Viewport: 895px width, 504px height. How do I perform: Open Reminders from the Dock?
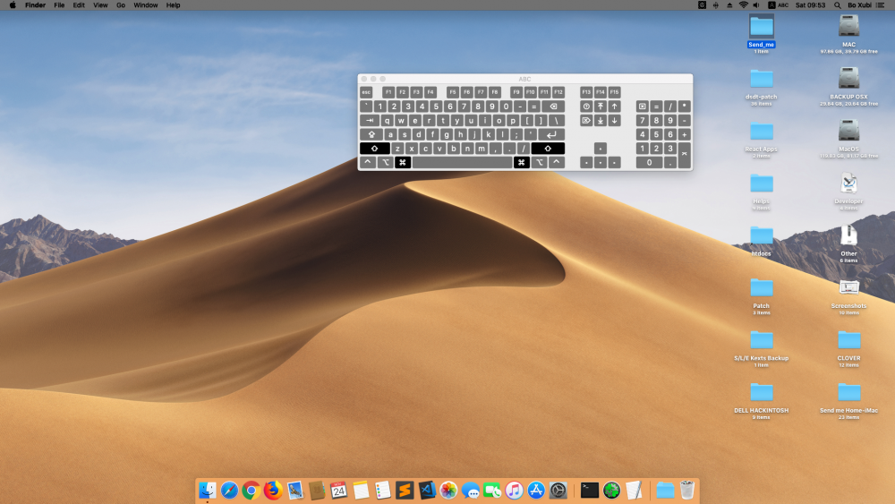[382, 491]
